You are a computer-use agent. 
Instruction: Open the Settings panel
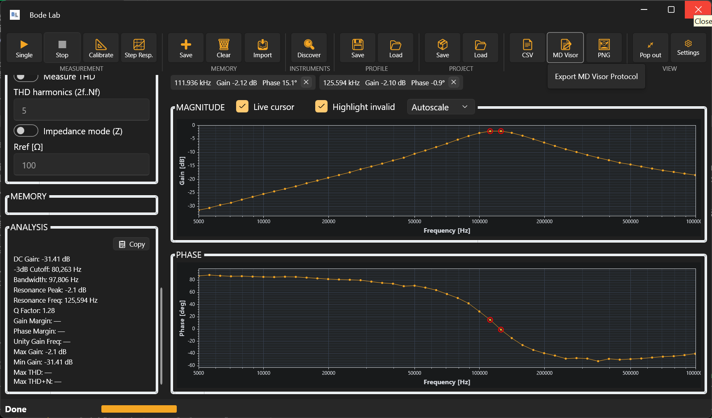click(x=688, y=48)
